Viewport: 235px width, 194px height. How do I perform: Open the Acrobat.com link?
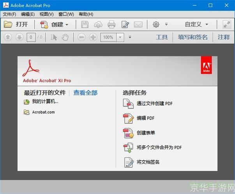click(44, 112)
